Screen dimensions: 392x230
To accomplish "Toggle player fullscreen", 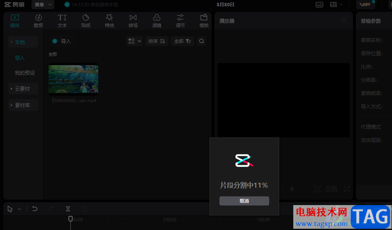I will point(347,189).
